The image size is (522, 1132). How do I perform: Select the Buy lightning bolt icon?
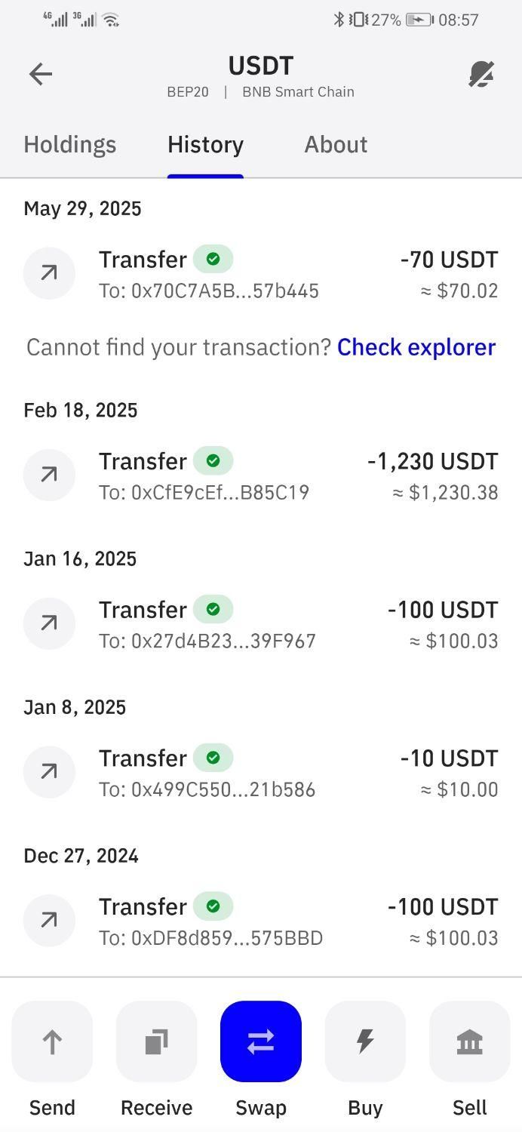[x=365, y=1041]
